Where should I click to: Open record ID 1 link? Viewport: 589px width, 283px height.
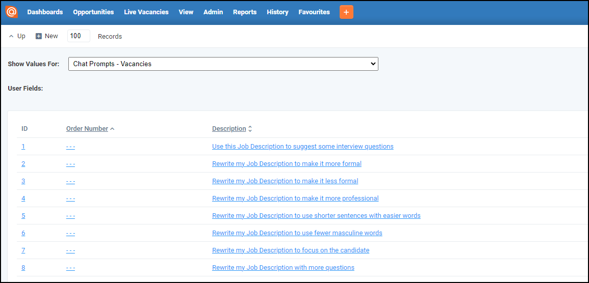click(x=23, y=147)
